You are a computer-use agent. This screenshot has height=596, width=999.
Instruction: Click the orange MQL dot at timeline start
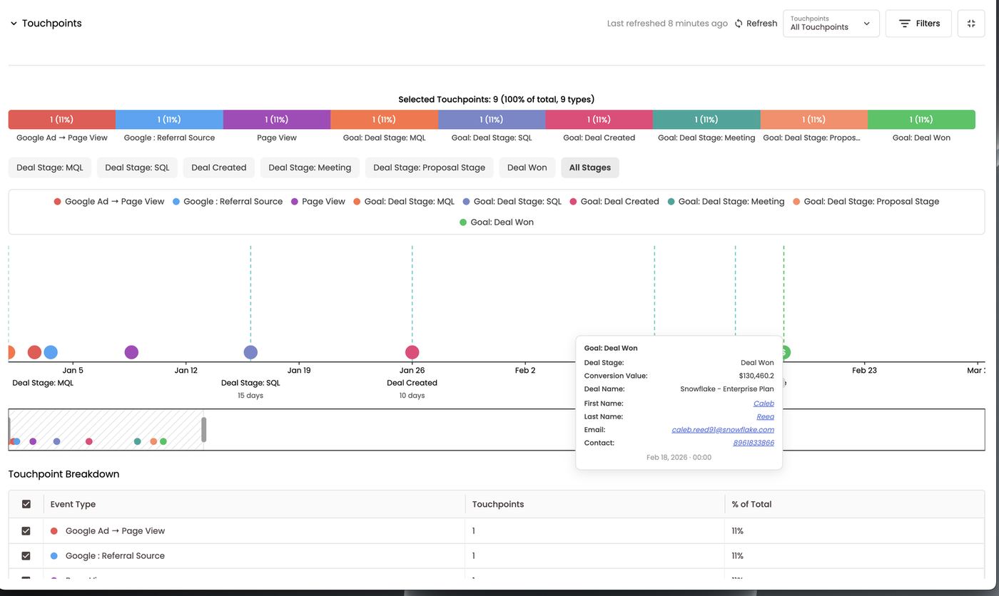(11, 352)
